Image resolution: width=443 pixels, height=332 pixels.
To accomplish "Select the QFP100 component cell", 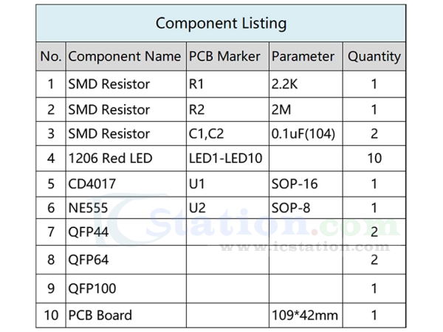I will [92, 288].
